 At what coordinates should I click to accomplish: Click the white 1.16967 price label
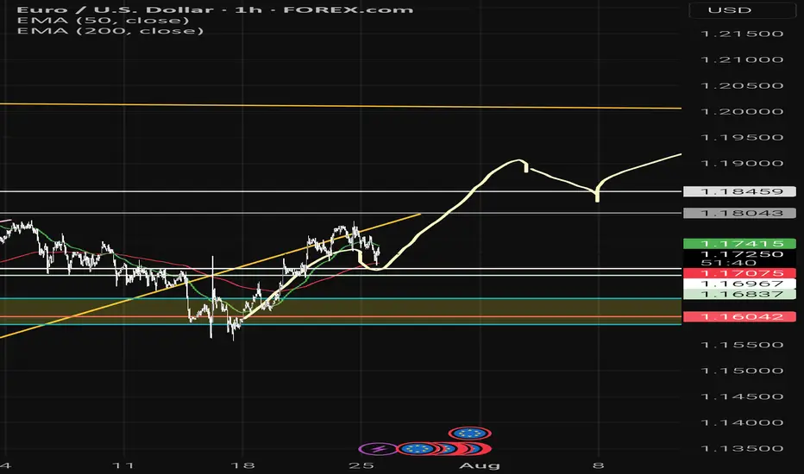740,284
